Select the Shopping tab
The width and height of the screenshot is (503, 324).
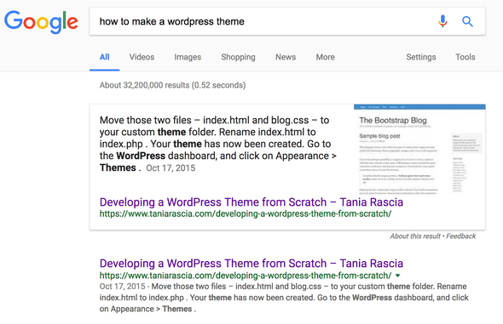[238, 57]
